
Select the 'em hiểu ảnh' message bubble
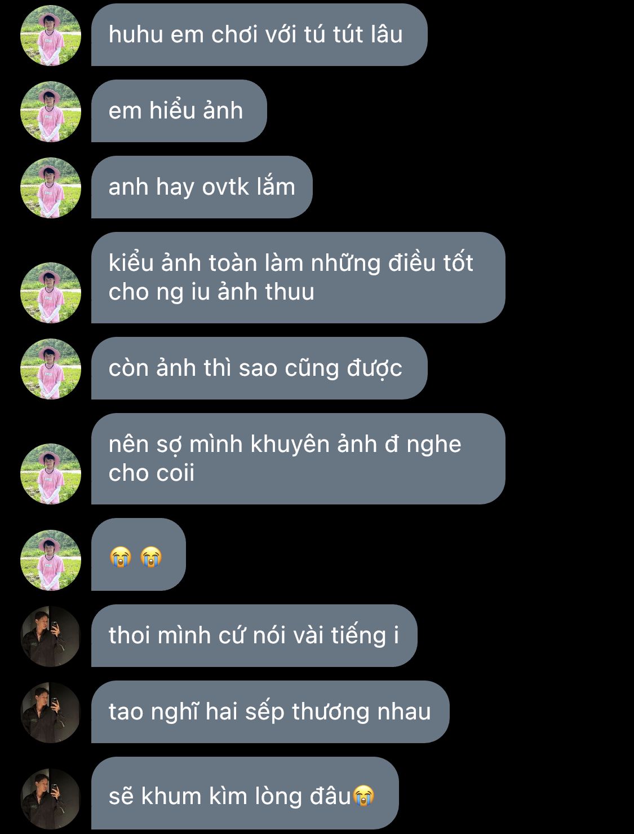(x=179, y=111)
